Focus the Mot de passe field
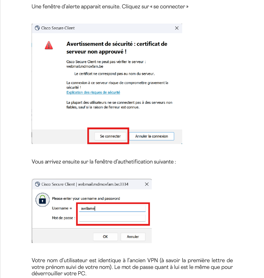The height and width of the screenshot is (278, 264). click(x=112, y=218)
